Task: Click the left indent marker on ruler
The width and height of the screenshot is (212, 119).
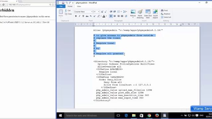Action: point(93,25)
